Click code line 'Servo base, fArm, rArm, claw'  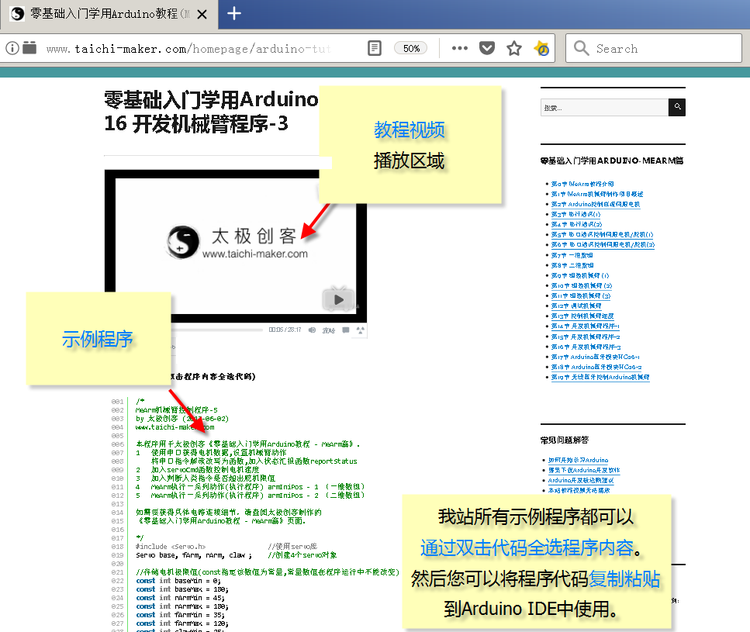coord(193,555)
